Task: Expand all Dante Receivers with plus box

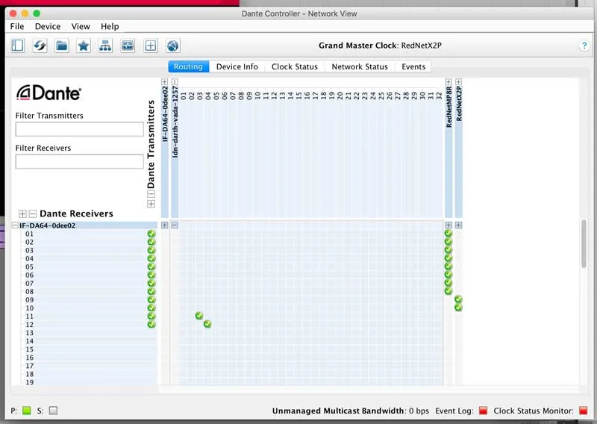Action: pyautogui.click(x=22, y=213)
